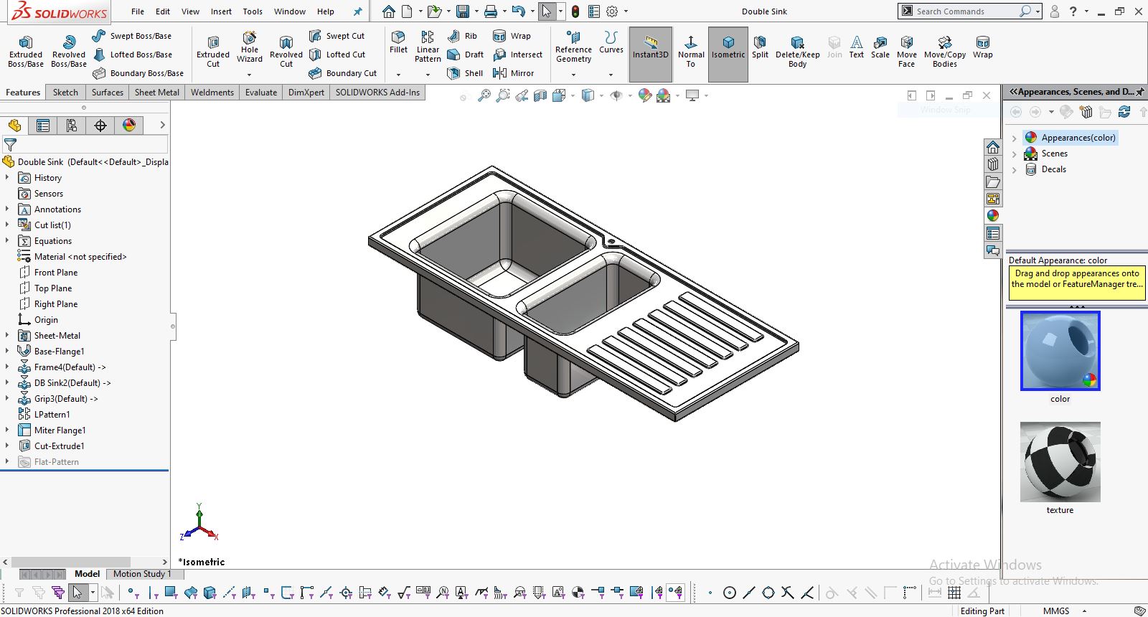Select the texture appearance thumbnail
1148x617 pixels.
tap(1060, 462)
